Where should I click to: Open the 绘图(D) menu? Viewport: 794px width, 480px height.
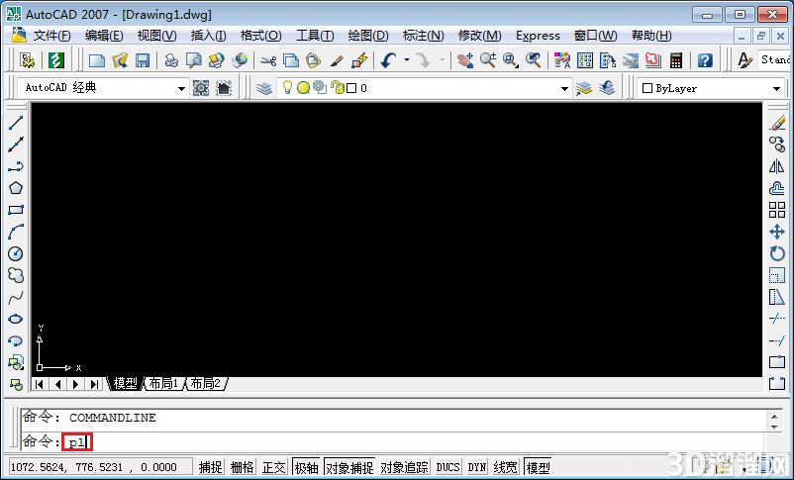point(368,36)
